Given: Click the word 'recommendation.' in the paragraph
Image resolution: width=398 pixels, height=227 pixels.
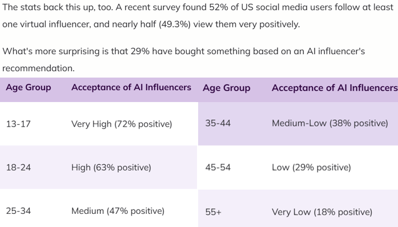Looking at the screenshot, I should point(38,68).
